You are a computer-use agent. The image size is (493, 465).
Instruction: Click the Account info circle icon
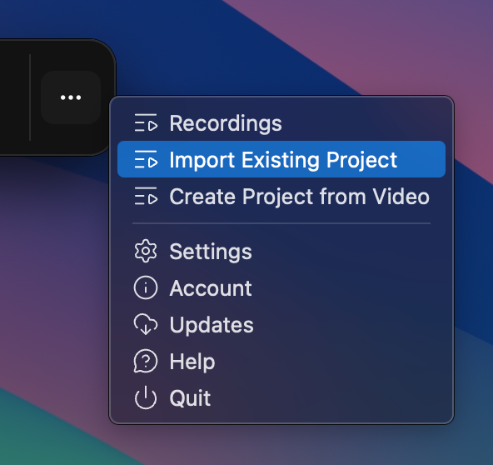coord(146,287)
